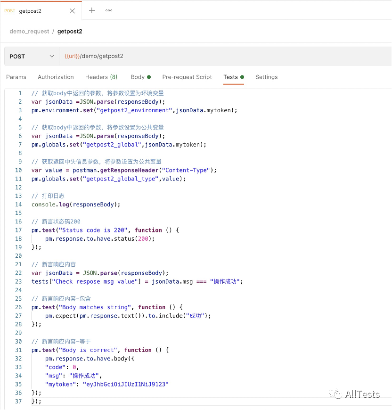Close the getpost2 request tab
The width and height of the screenshot is (392, 410).
pyautogui.click(x=73, y=11)
